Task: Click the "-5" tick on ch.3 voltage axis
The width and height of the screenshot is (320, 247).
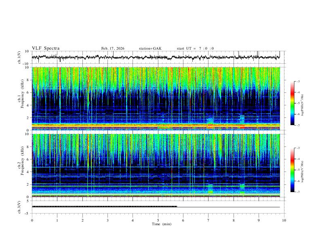Action: (x=27, y=214)
